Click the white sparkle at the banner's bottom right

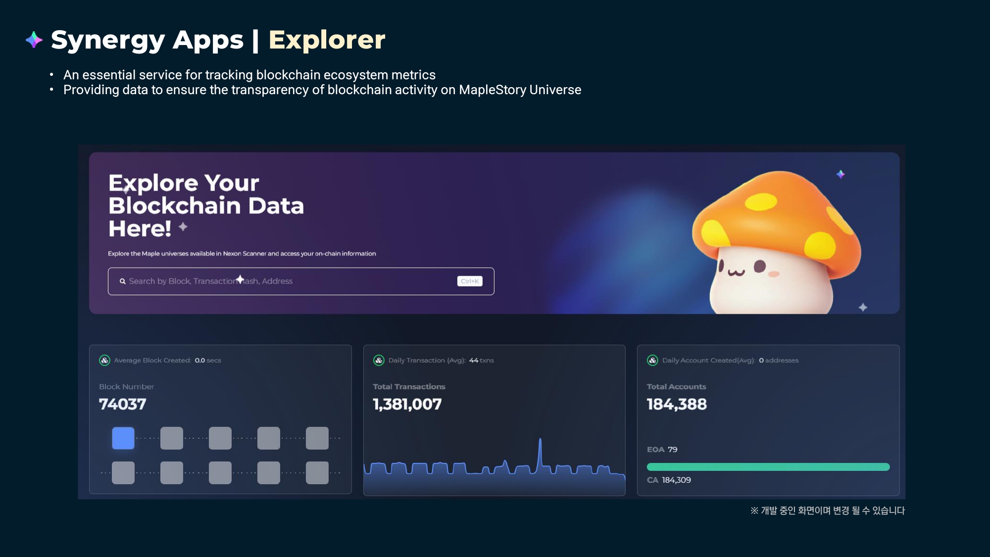(x=863, y=307)
